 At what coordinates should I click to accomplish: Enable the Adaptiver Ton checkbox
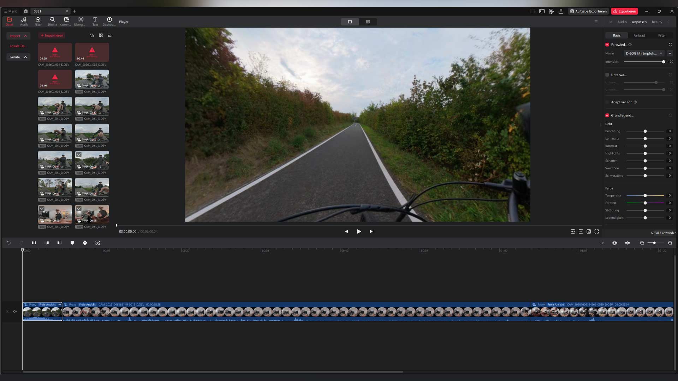[607, 102]
